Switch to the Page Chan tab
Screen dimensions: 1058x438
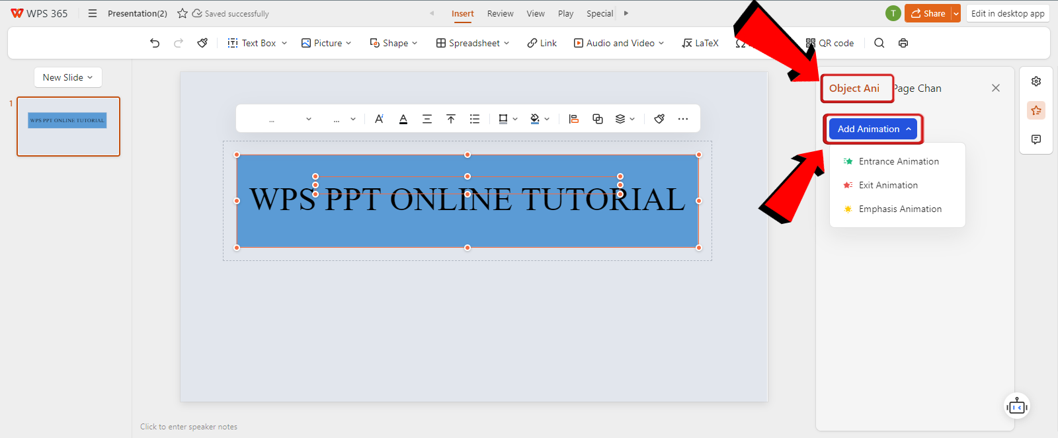[x=917, y=89]
